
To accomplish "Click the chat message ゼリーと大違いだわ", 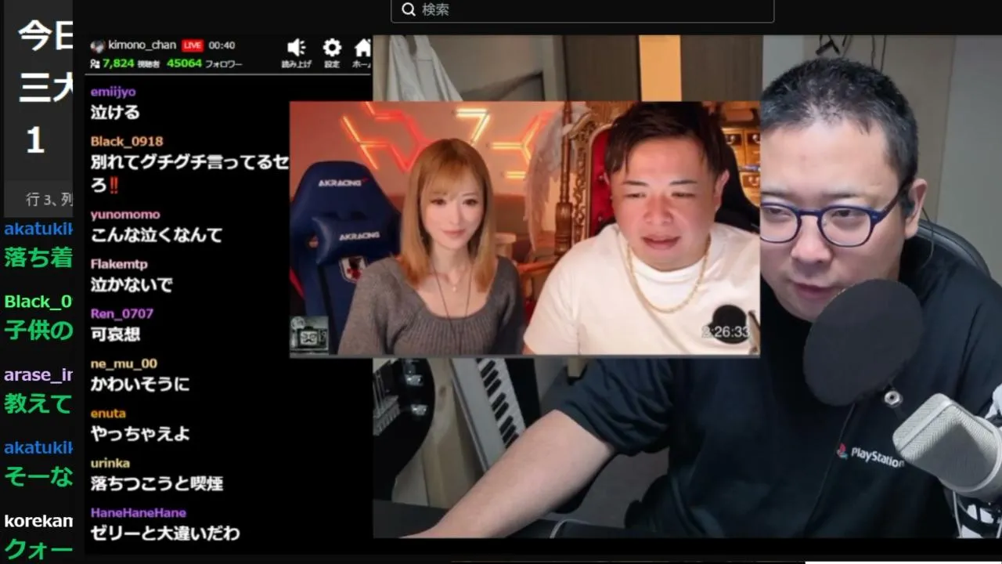I will coord(165,533).
